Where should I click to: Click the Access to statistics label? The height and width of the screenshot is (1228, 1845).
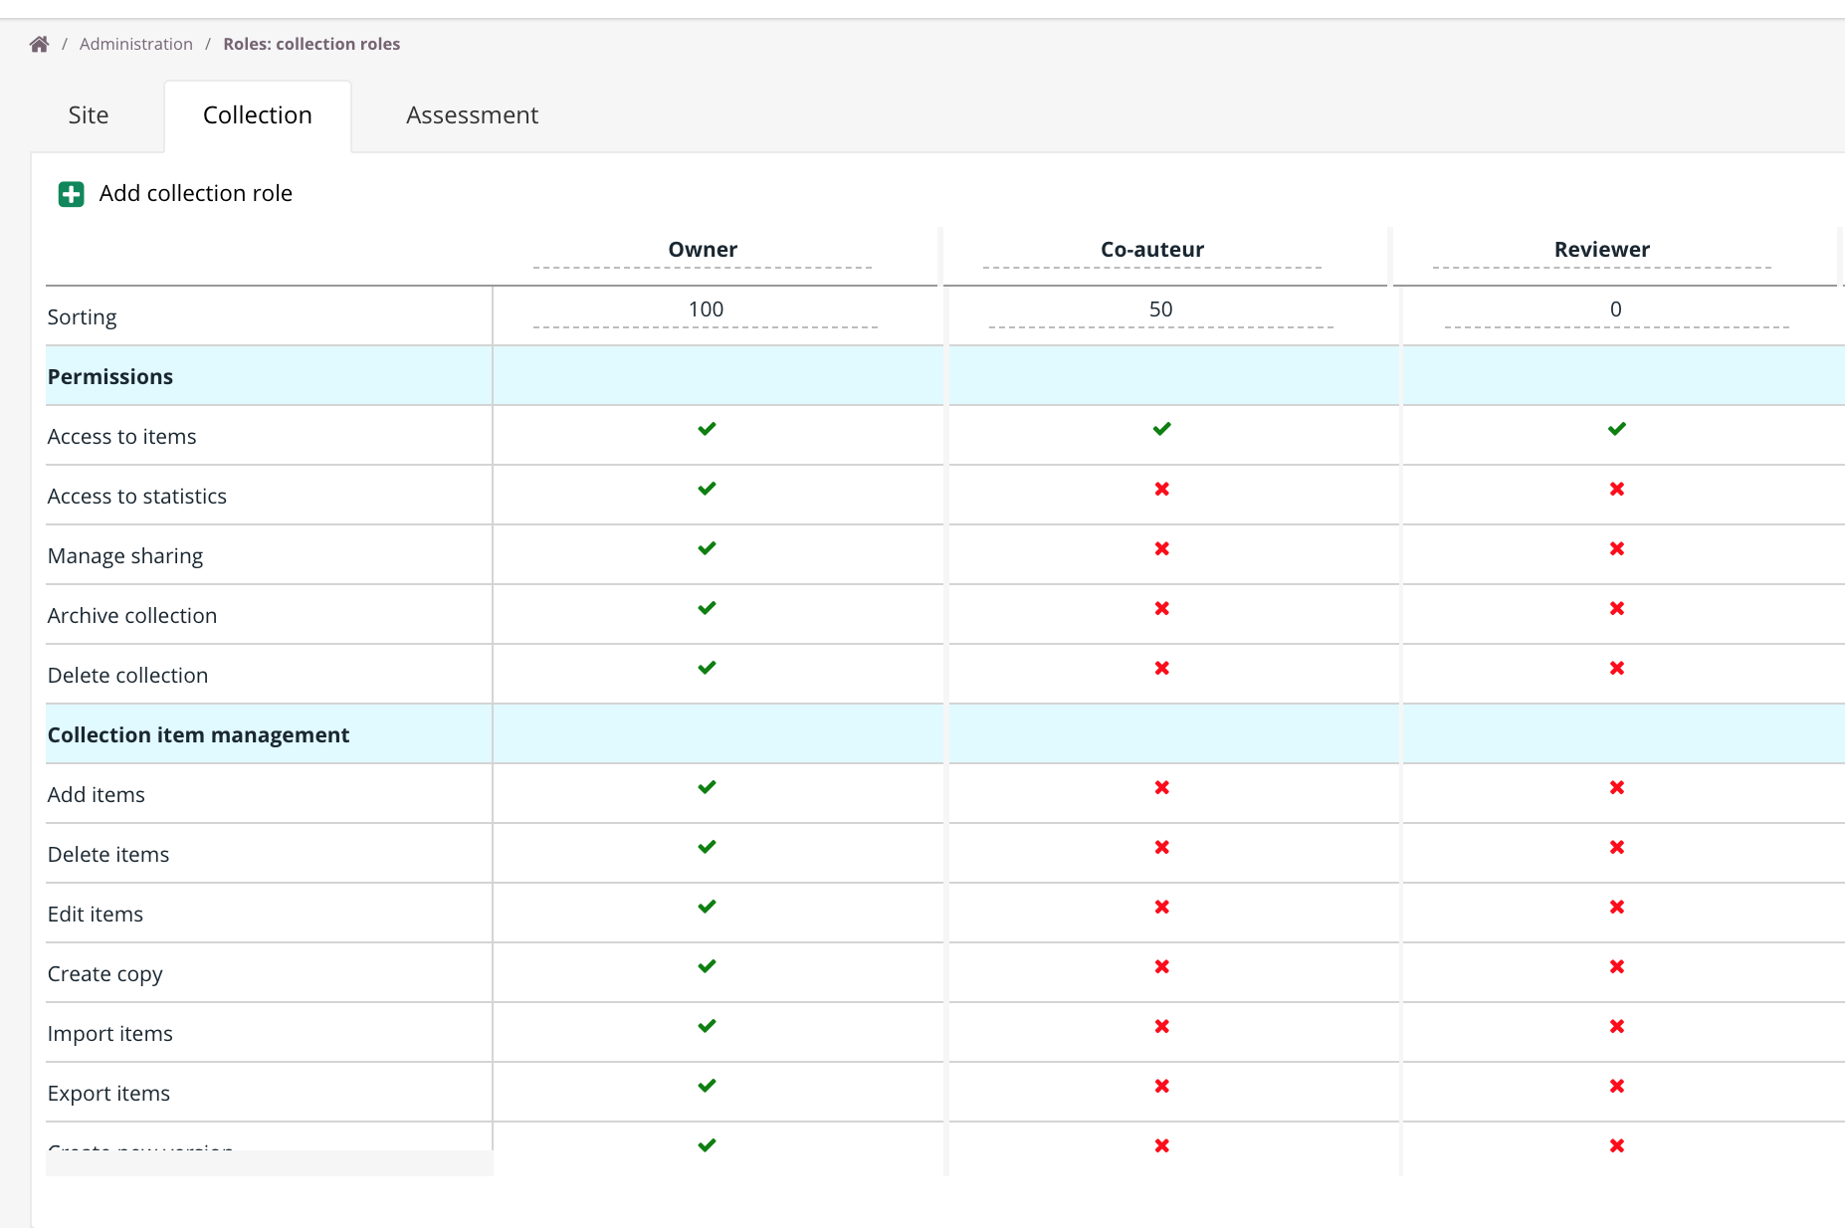137,496
